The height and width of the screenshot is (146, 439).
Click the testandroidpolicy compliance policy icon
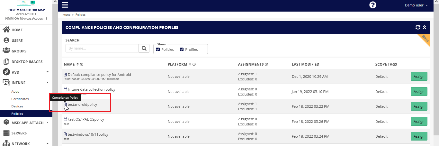(66, 105)
